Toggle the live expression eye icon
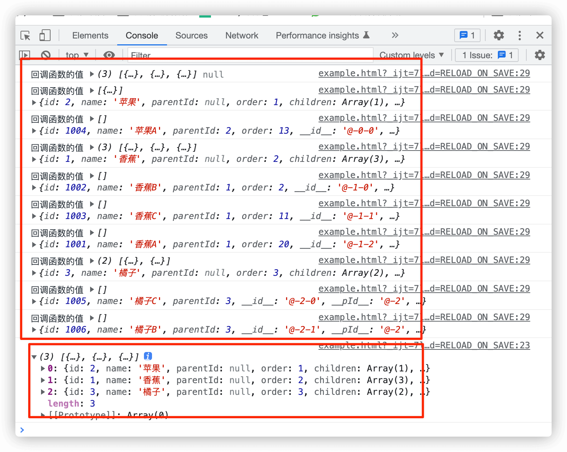The width and height of the screenshot is (567, 452). click(109, 55)
